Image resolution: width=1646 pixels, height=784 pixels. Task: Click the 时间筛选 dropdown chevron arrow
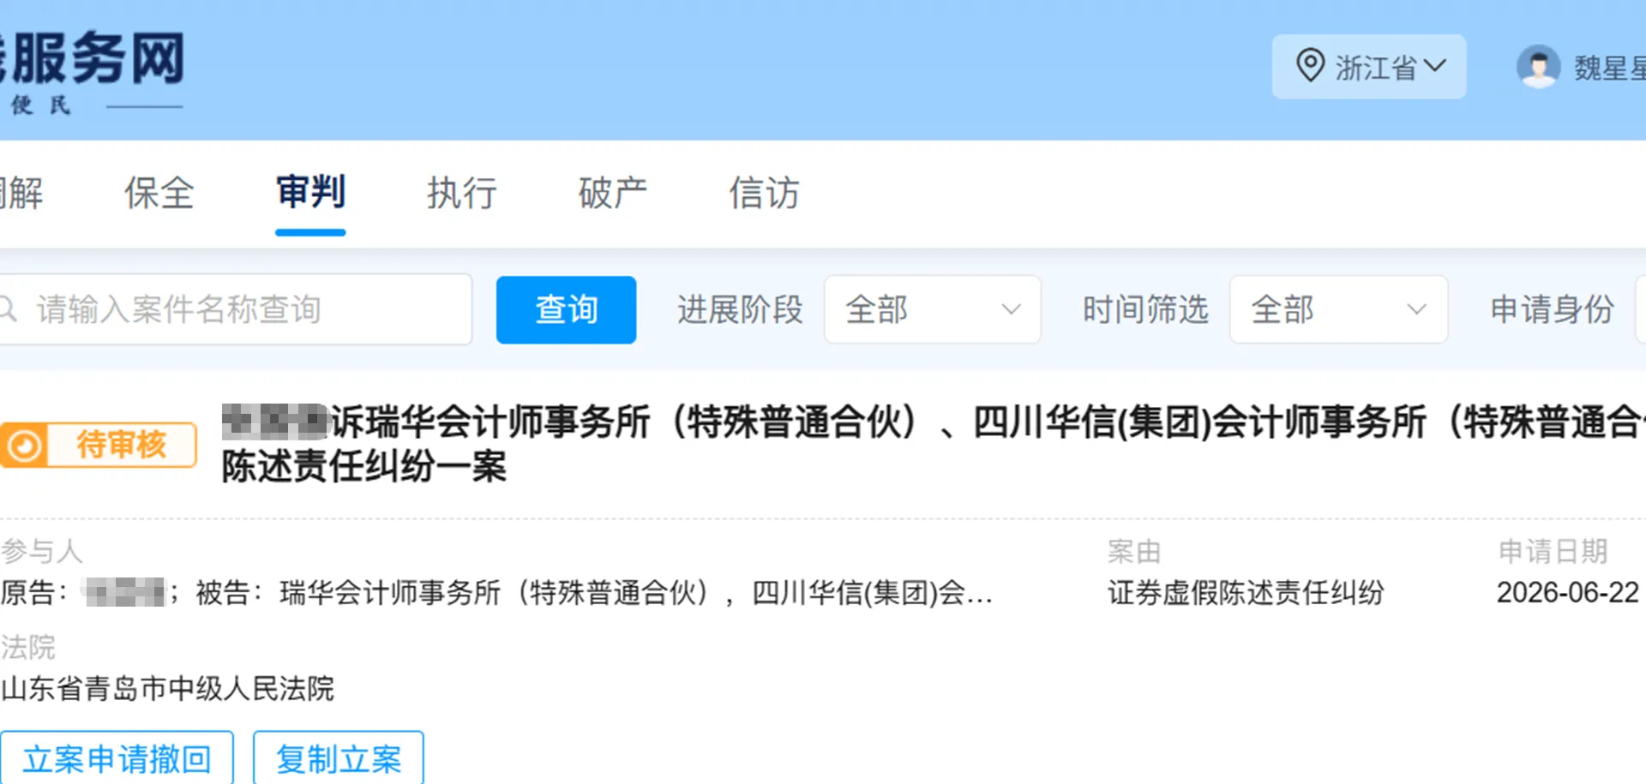pos(1417,309)
